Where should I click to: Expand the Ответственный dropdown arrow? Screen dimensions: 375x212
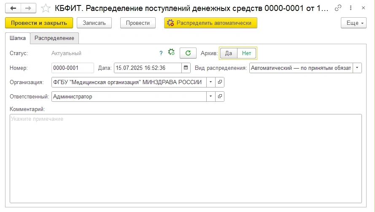click(x=210, y=96)
